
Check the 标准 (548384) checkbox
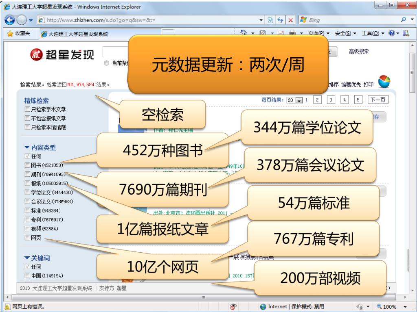click(27, 210)
